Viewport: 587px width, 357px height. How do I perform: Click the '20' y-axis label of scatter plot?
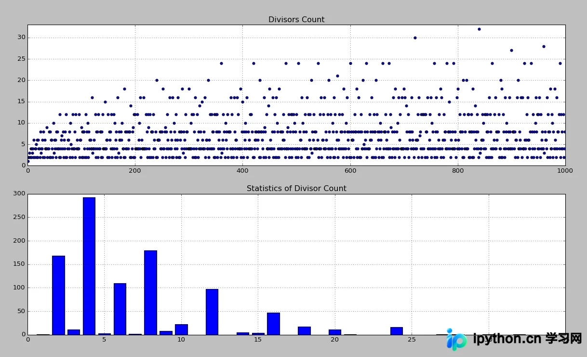click(x=21, y=80)
